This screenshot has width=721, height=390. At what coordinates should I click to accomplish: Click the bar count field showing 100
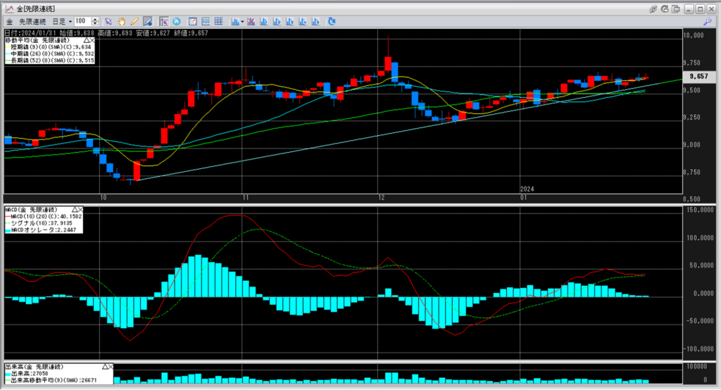click(x=82, y=21)
